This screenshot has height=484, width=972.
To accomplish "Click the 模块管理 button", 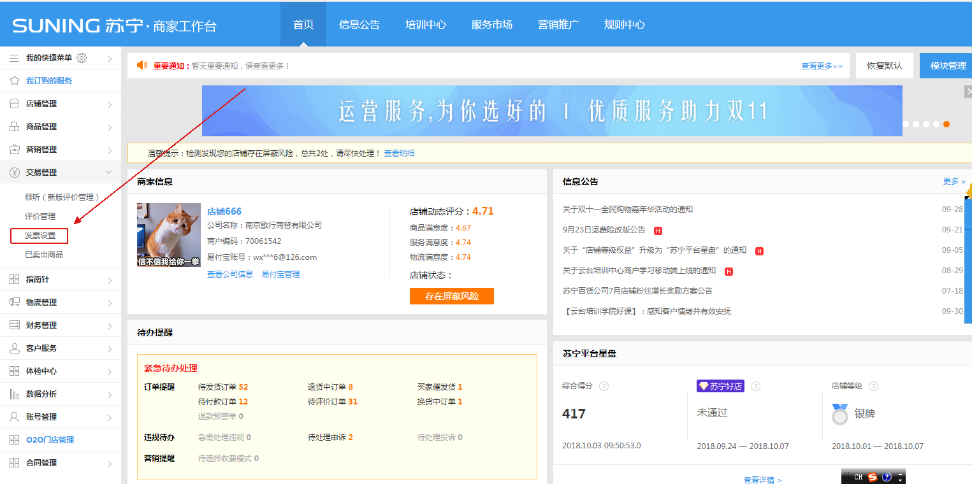I will (x=947, y=66).
